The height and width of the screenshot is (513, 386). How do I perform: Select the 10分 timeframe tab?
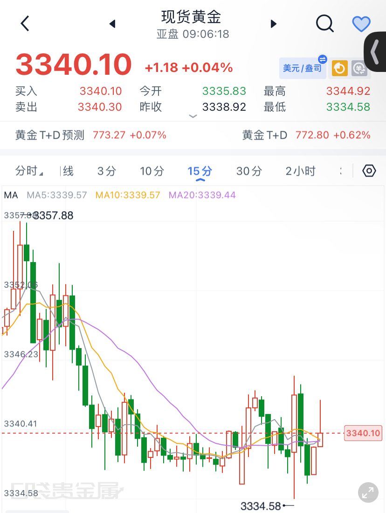click(152, 171)
